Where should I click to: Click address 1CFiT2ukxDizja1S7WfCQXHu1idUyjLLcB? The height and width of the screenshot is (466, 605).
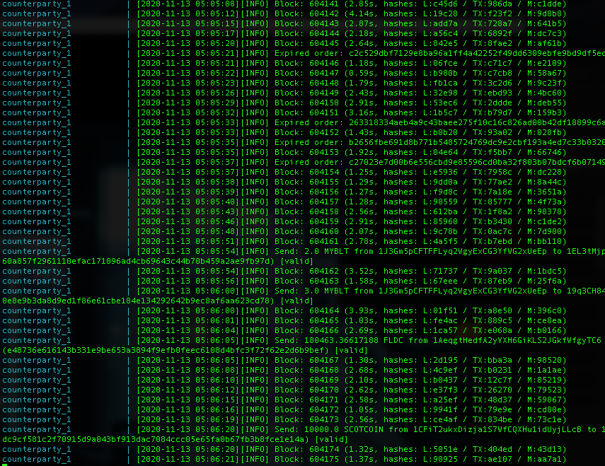(x=497, y=429)
